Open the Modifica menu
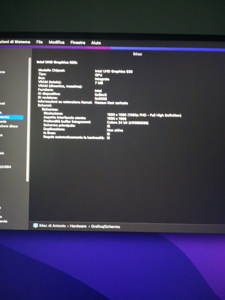Image resolution: width=225 pixels, height=300 pixels. 57,42
